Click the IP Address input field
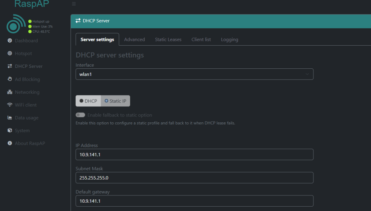 tap(194, 155)
